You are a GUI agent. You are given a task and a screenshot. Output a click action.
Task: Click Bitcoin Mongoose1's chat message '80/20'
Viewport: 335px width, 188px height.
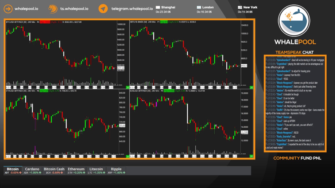[x=296, y=133]
